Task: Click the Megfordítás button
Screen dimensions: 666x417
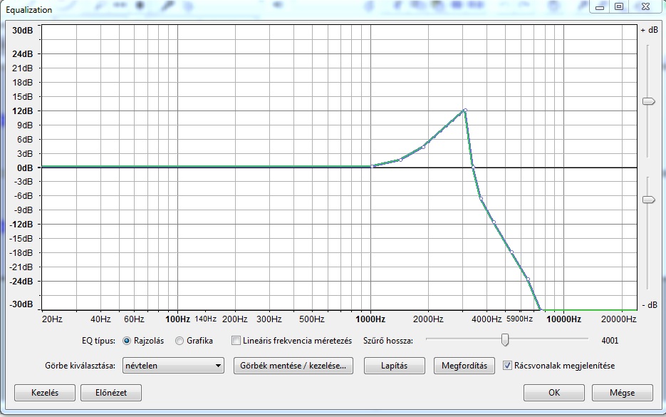Action: (x=464, y=366)
